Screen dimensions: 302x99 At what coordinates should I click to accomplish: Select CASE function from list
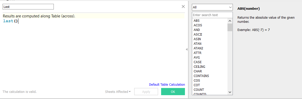[x=197, y=62]
